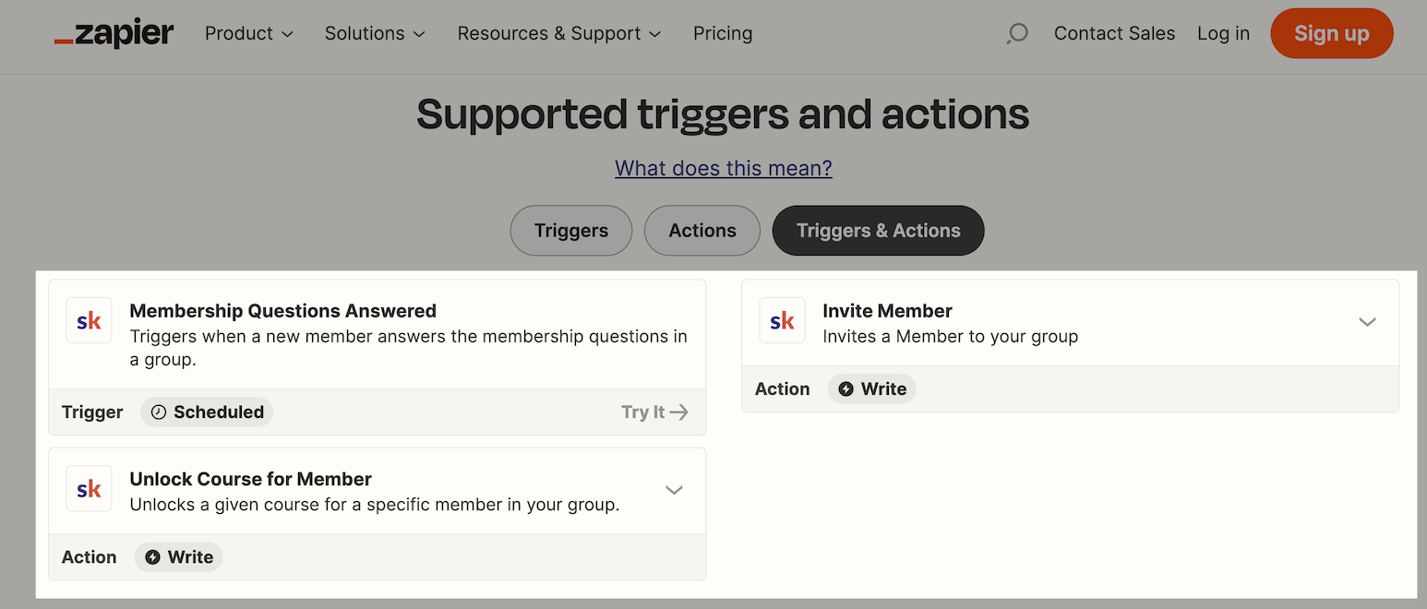Viewport: 1427px width, 609px height.
Task: Click lightning icon in Invite Member Write badge
Action: click(x=845, y=389)
